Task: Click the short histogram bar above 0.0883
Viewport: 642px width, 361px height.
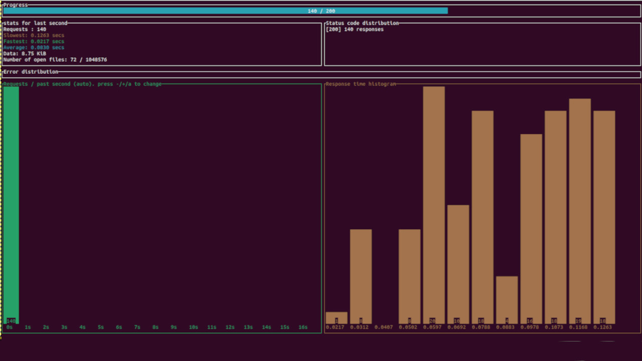Action: pyautogui.click(x=507, y=300)
